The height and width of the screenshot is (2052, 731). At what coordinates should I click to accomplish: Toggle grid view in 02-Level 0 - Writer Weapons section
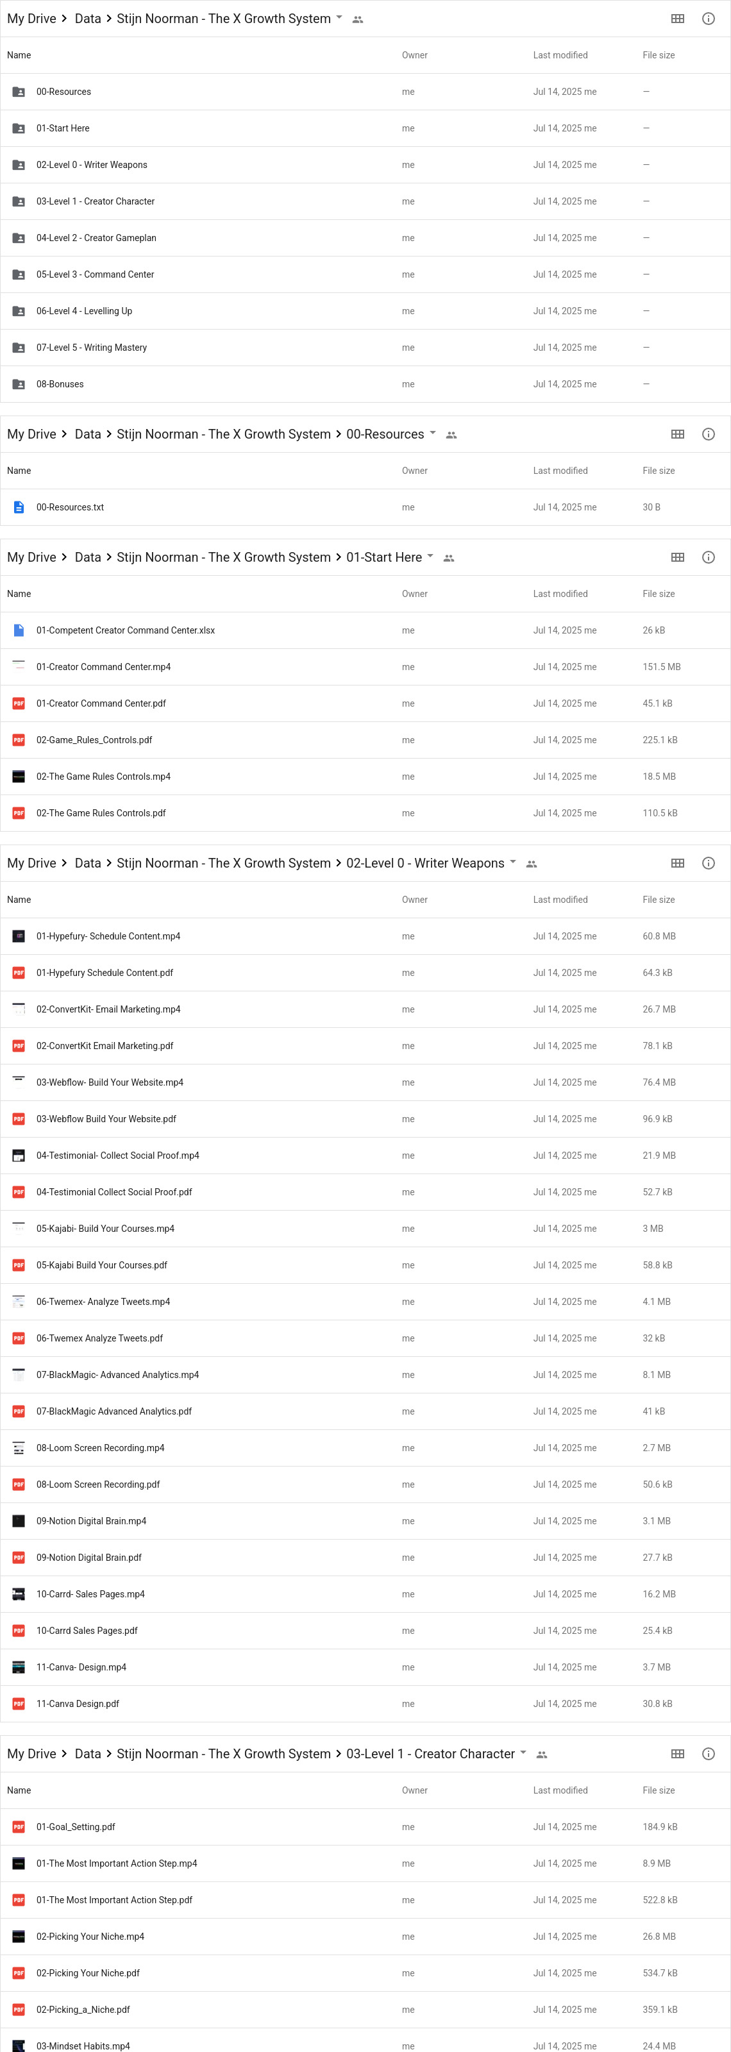coord(677,864)
